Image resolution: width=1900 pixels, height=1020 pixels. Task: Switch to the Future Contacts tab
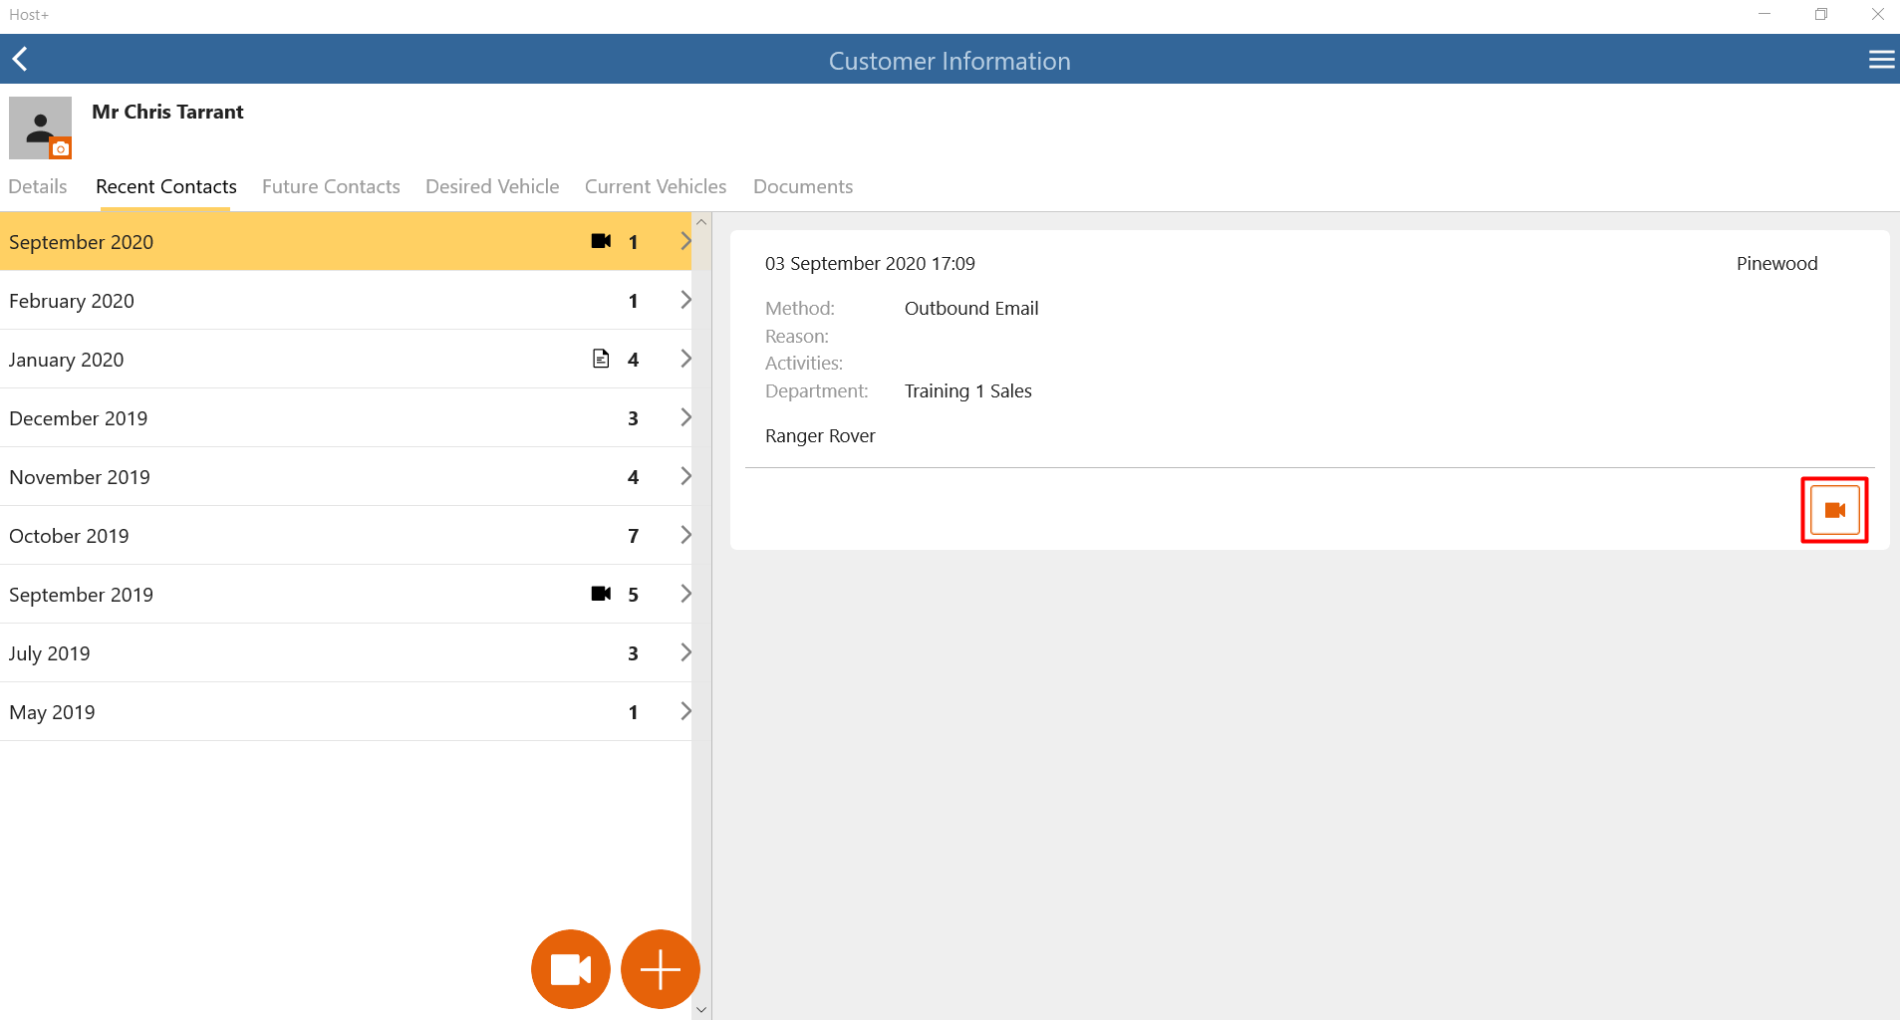(x=331, y=186)
